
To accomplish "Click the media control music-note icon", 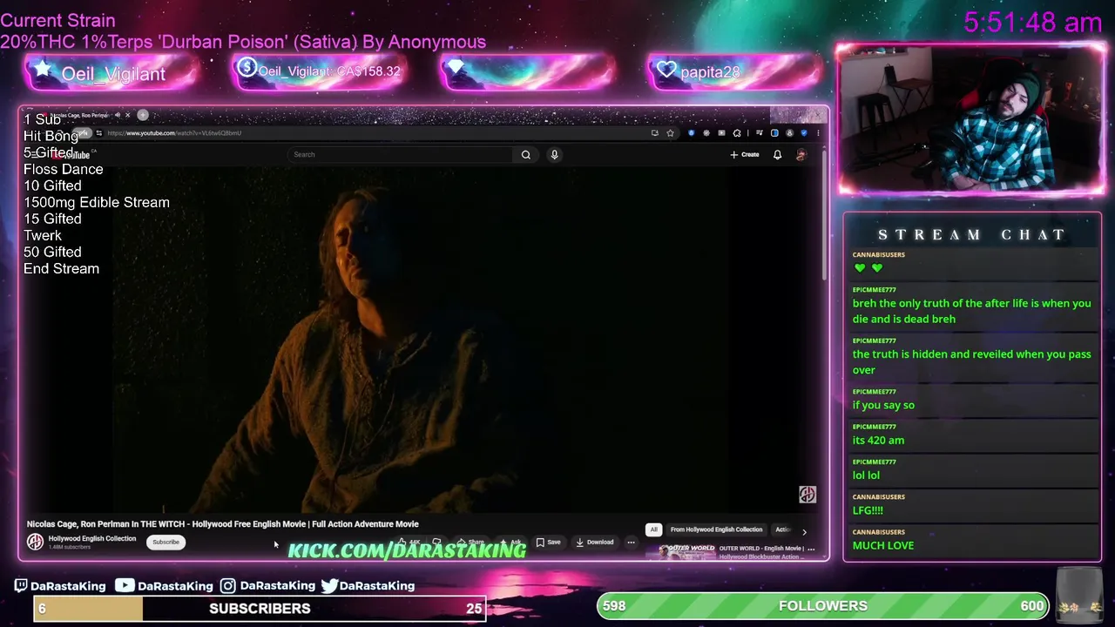I will point(760,132).
